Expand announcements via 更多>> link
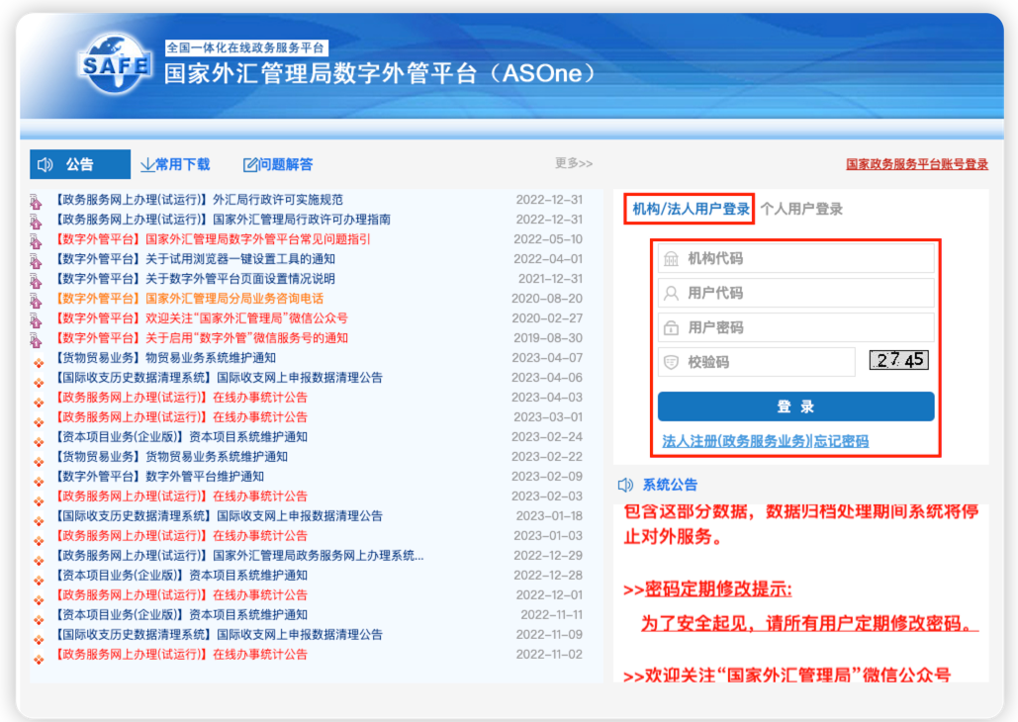Viewport: 1018px width, 722px height. point(574,163)
